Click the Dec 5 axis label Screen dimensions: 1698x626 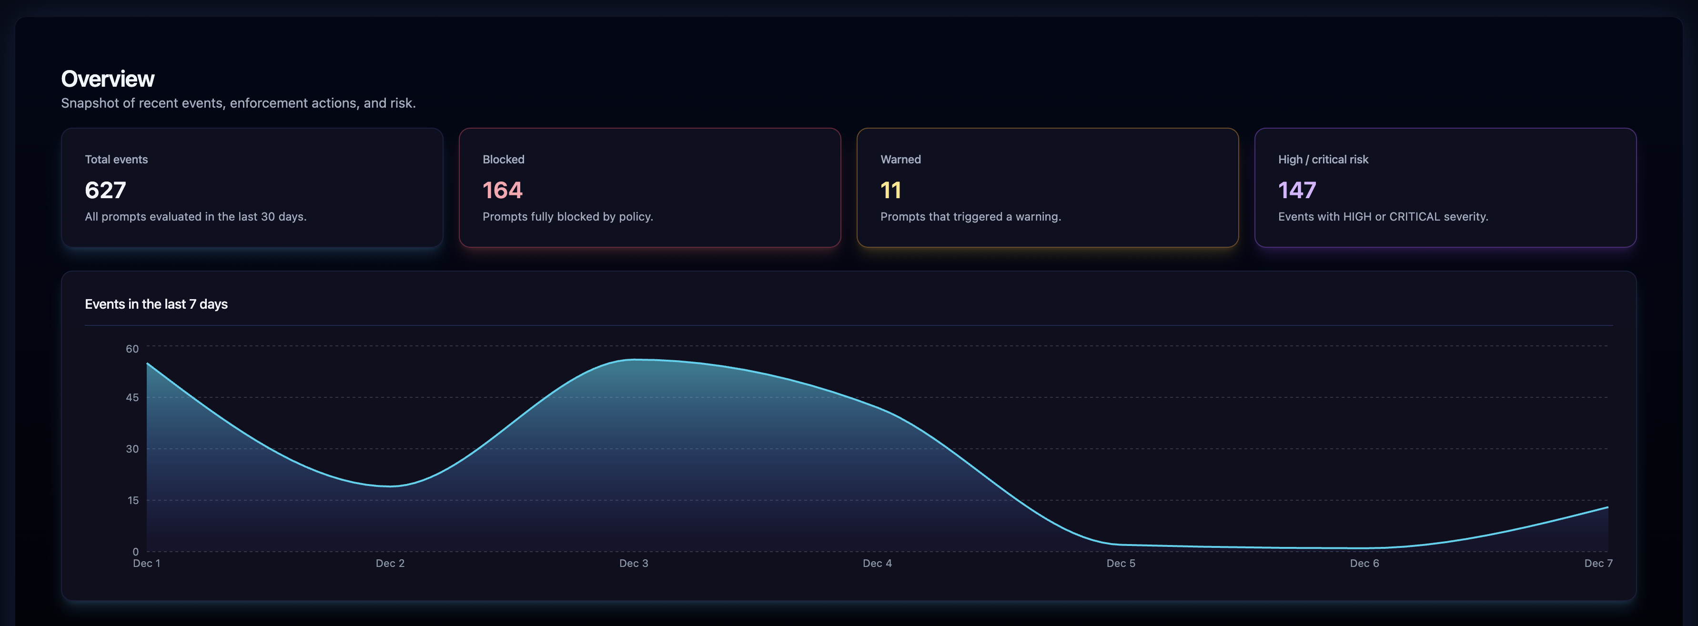click(x=1121, y=564)
